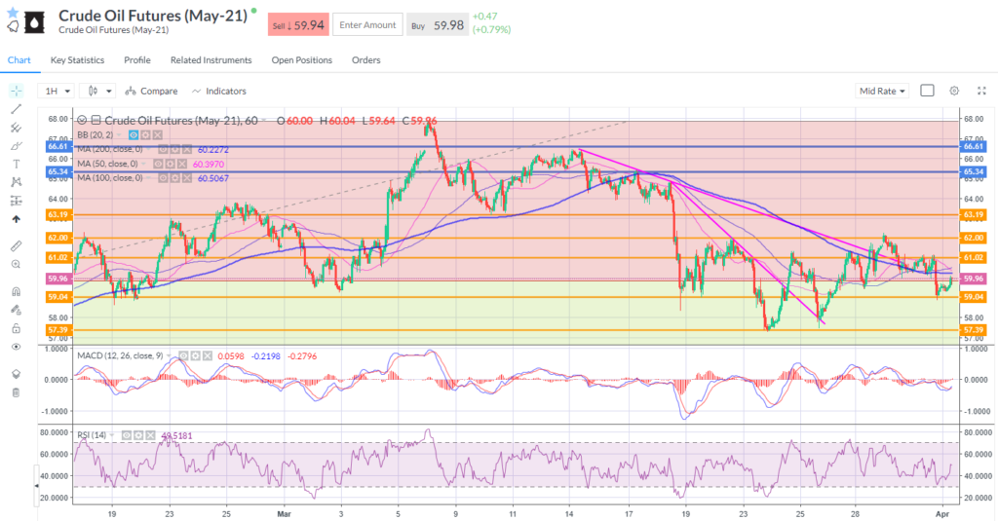998x521 pixels.
Task: Open the candlestick chart type dropdown
Action: tap(100, 91)
